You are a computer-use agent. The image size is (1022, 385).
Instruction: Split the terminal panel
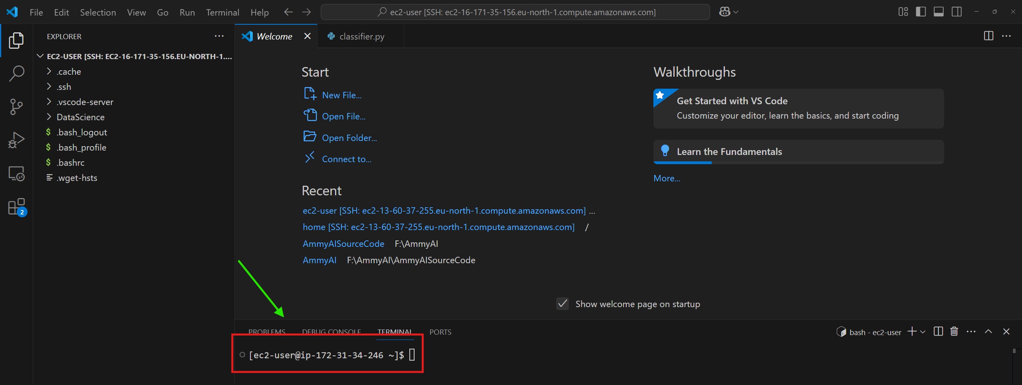point(938,331)
